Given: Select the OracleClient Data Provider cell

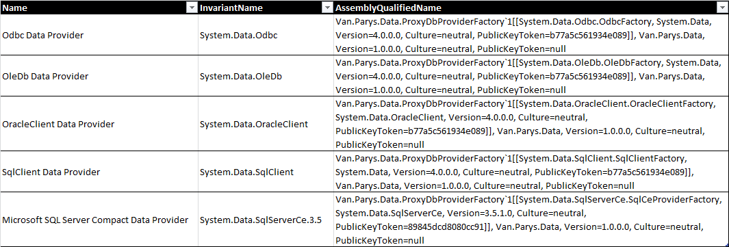Looking at the screenshot, I should [x=99, y=124].
